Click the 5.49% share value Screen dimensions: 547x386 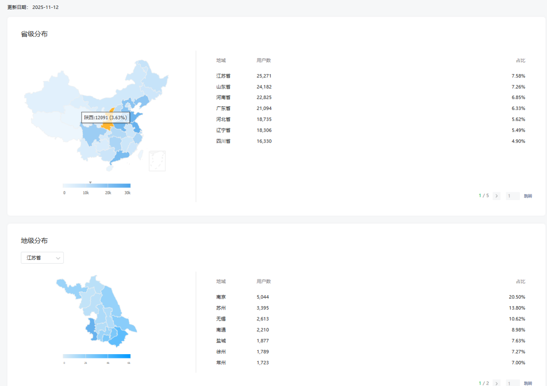click(519, 130)
